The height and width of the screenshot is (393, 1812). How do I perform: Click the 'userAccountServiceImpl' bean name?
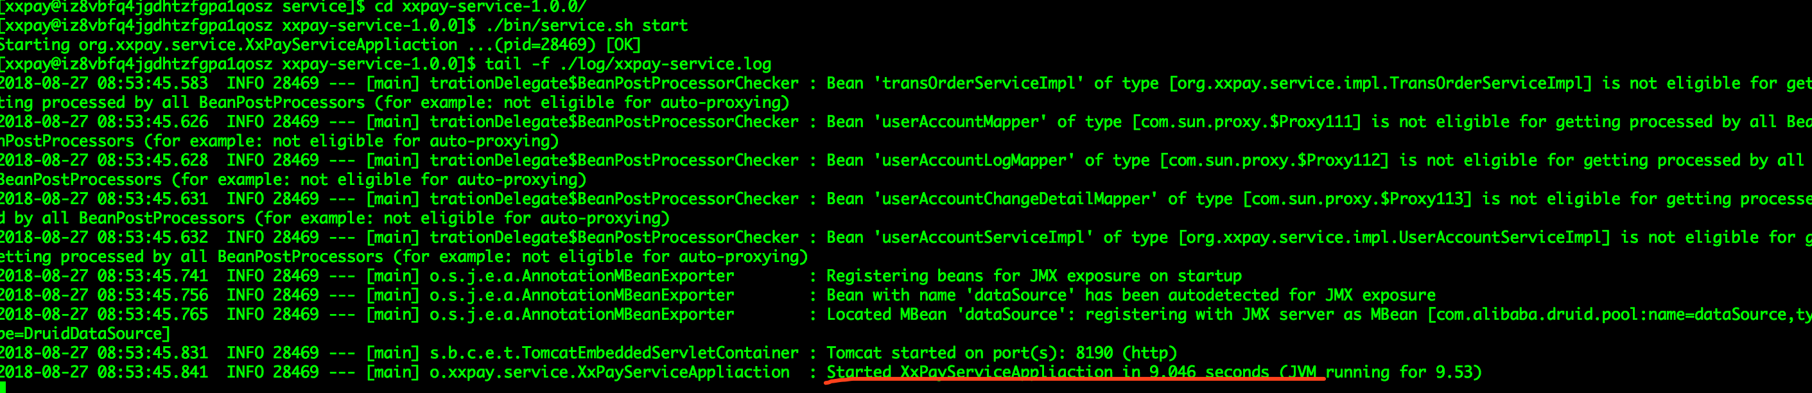[x=984, y=238]
